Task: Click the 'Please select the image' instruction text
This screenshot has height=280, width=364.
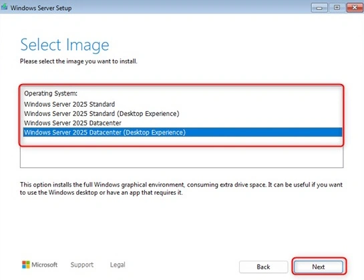Action: 79,61
